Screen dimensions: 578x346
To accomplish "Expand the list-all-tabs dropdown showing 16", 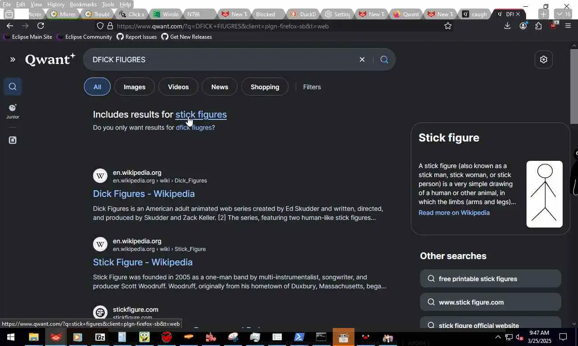I will point(564,14).
